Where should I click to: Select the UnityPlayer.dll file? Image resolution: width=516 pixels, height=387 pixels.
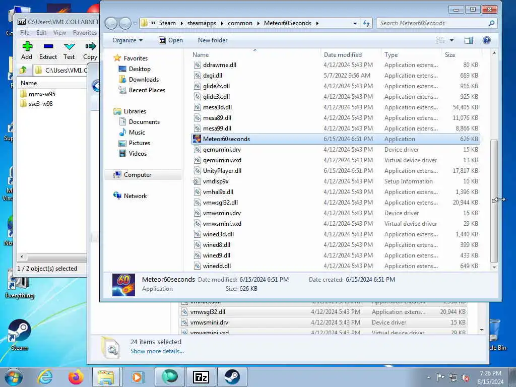(335, 171)
